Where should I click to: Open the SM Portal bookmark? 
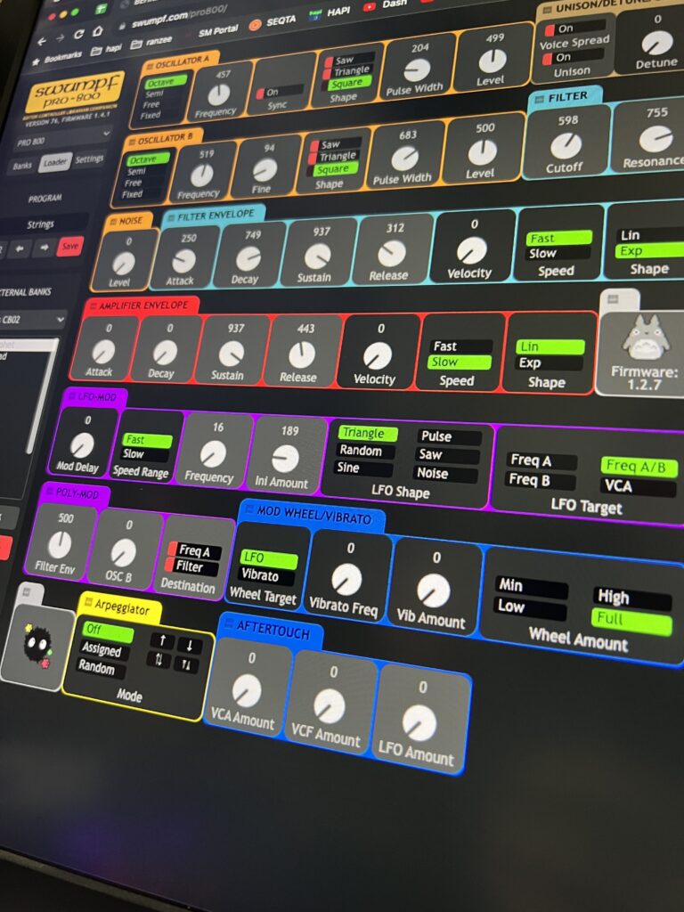[x=218, y=31]
